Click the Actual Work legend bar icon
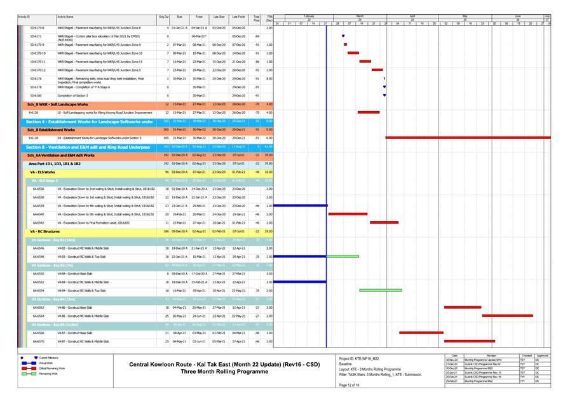 [x=28, y=363]
